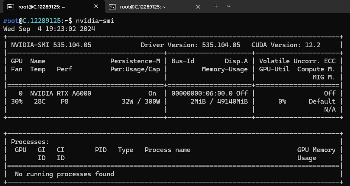Click the temperature value '28C'
350x186 pixels.
(40, 101)
